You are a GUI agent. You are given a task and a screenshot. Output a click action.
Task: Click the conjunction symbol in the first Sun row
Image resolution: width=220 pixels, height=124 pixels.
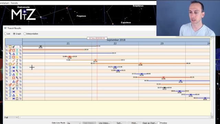click(14, 47)
